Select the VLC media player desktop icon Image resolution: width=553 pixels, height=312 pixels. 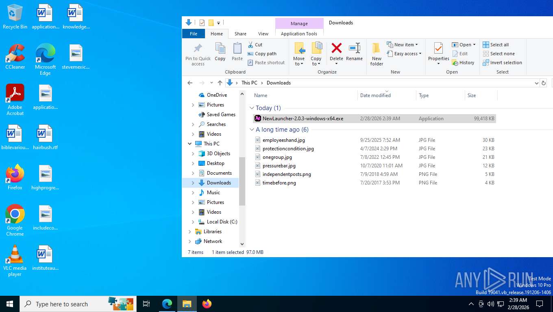pos(15,260)
